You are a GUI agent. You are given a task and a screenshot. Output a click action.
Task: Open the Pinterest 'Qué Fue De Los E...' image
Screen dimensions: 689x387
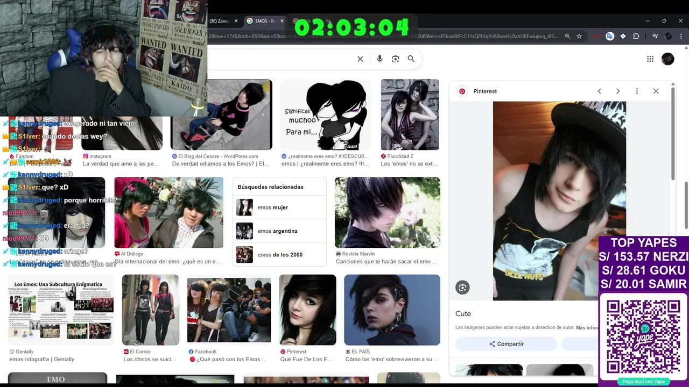pos(307,310)
